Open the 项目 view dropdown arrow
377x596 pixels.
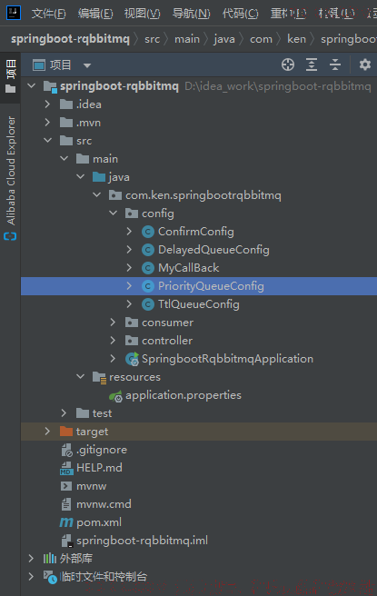[87, 65]
